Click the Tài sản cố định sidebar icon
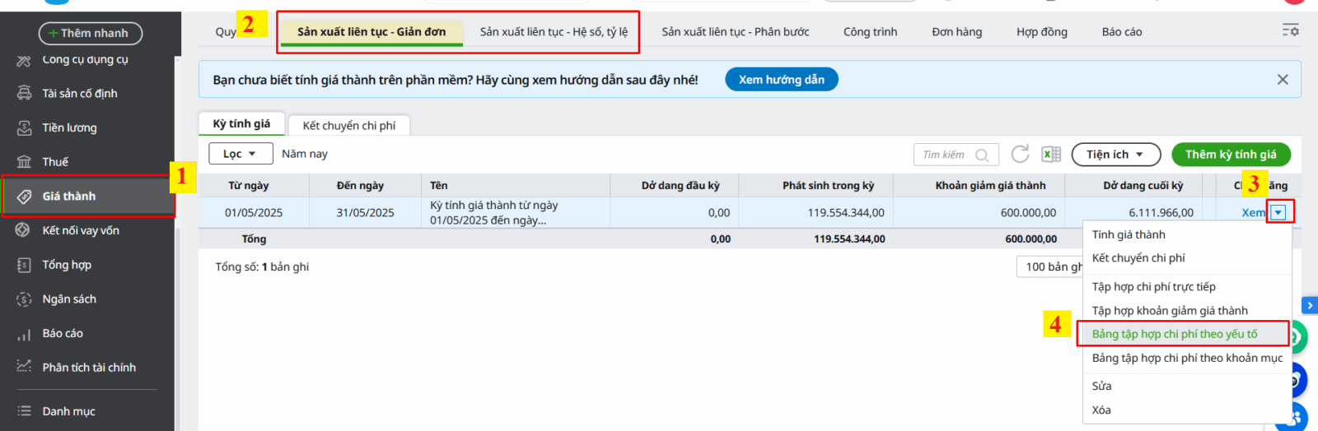The image size is (1318, 431). coord(25,93)
